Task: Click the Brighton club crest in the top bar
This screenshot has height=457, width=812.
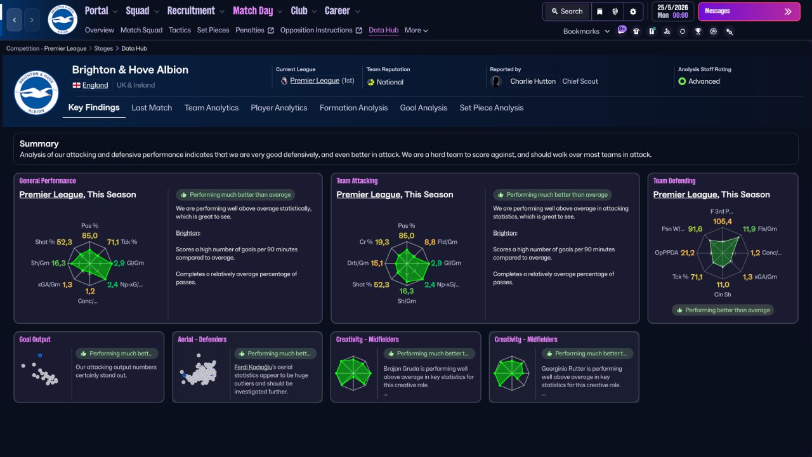Action: pyautogui.click(x=62, y=20)
